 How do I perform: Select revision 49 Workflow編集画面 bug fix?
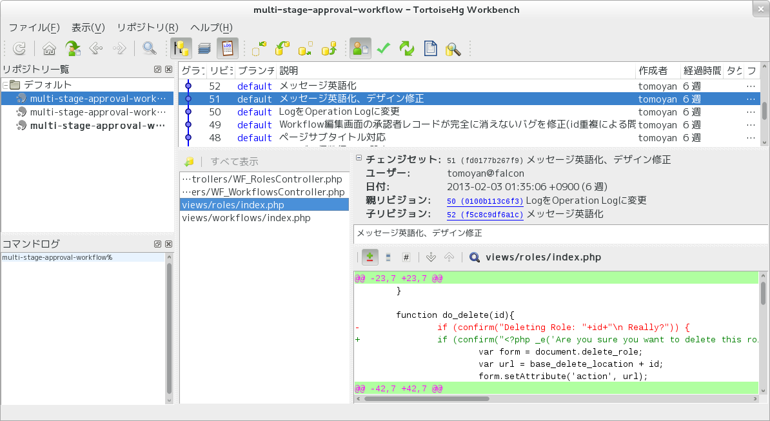(469, 124)
